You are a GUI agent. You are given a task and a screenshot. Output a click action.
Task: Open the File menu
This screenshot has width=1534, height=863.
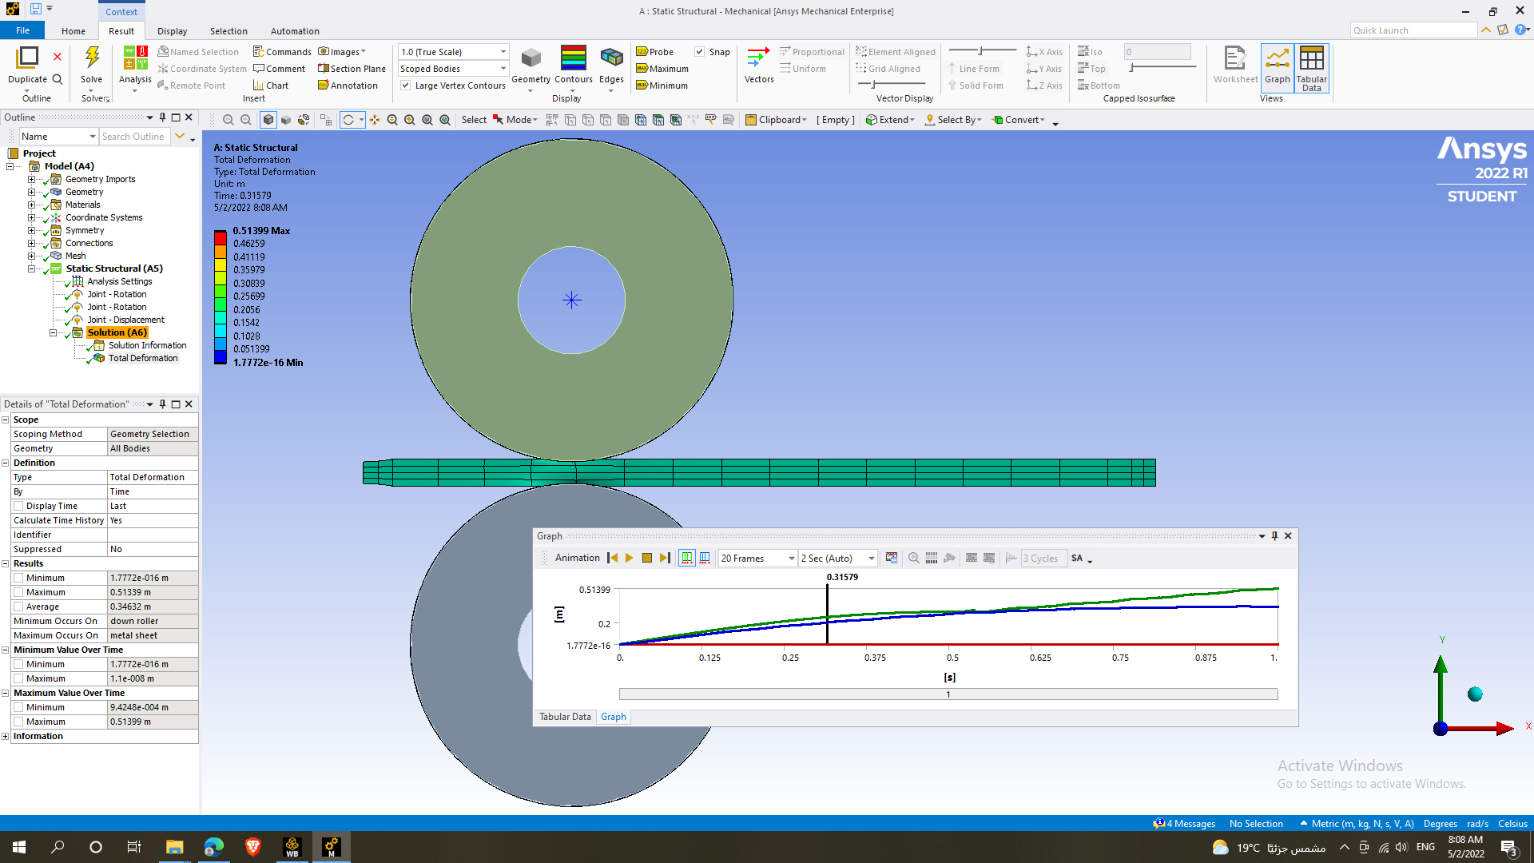coord(23,30)
